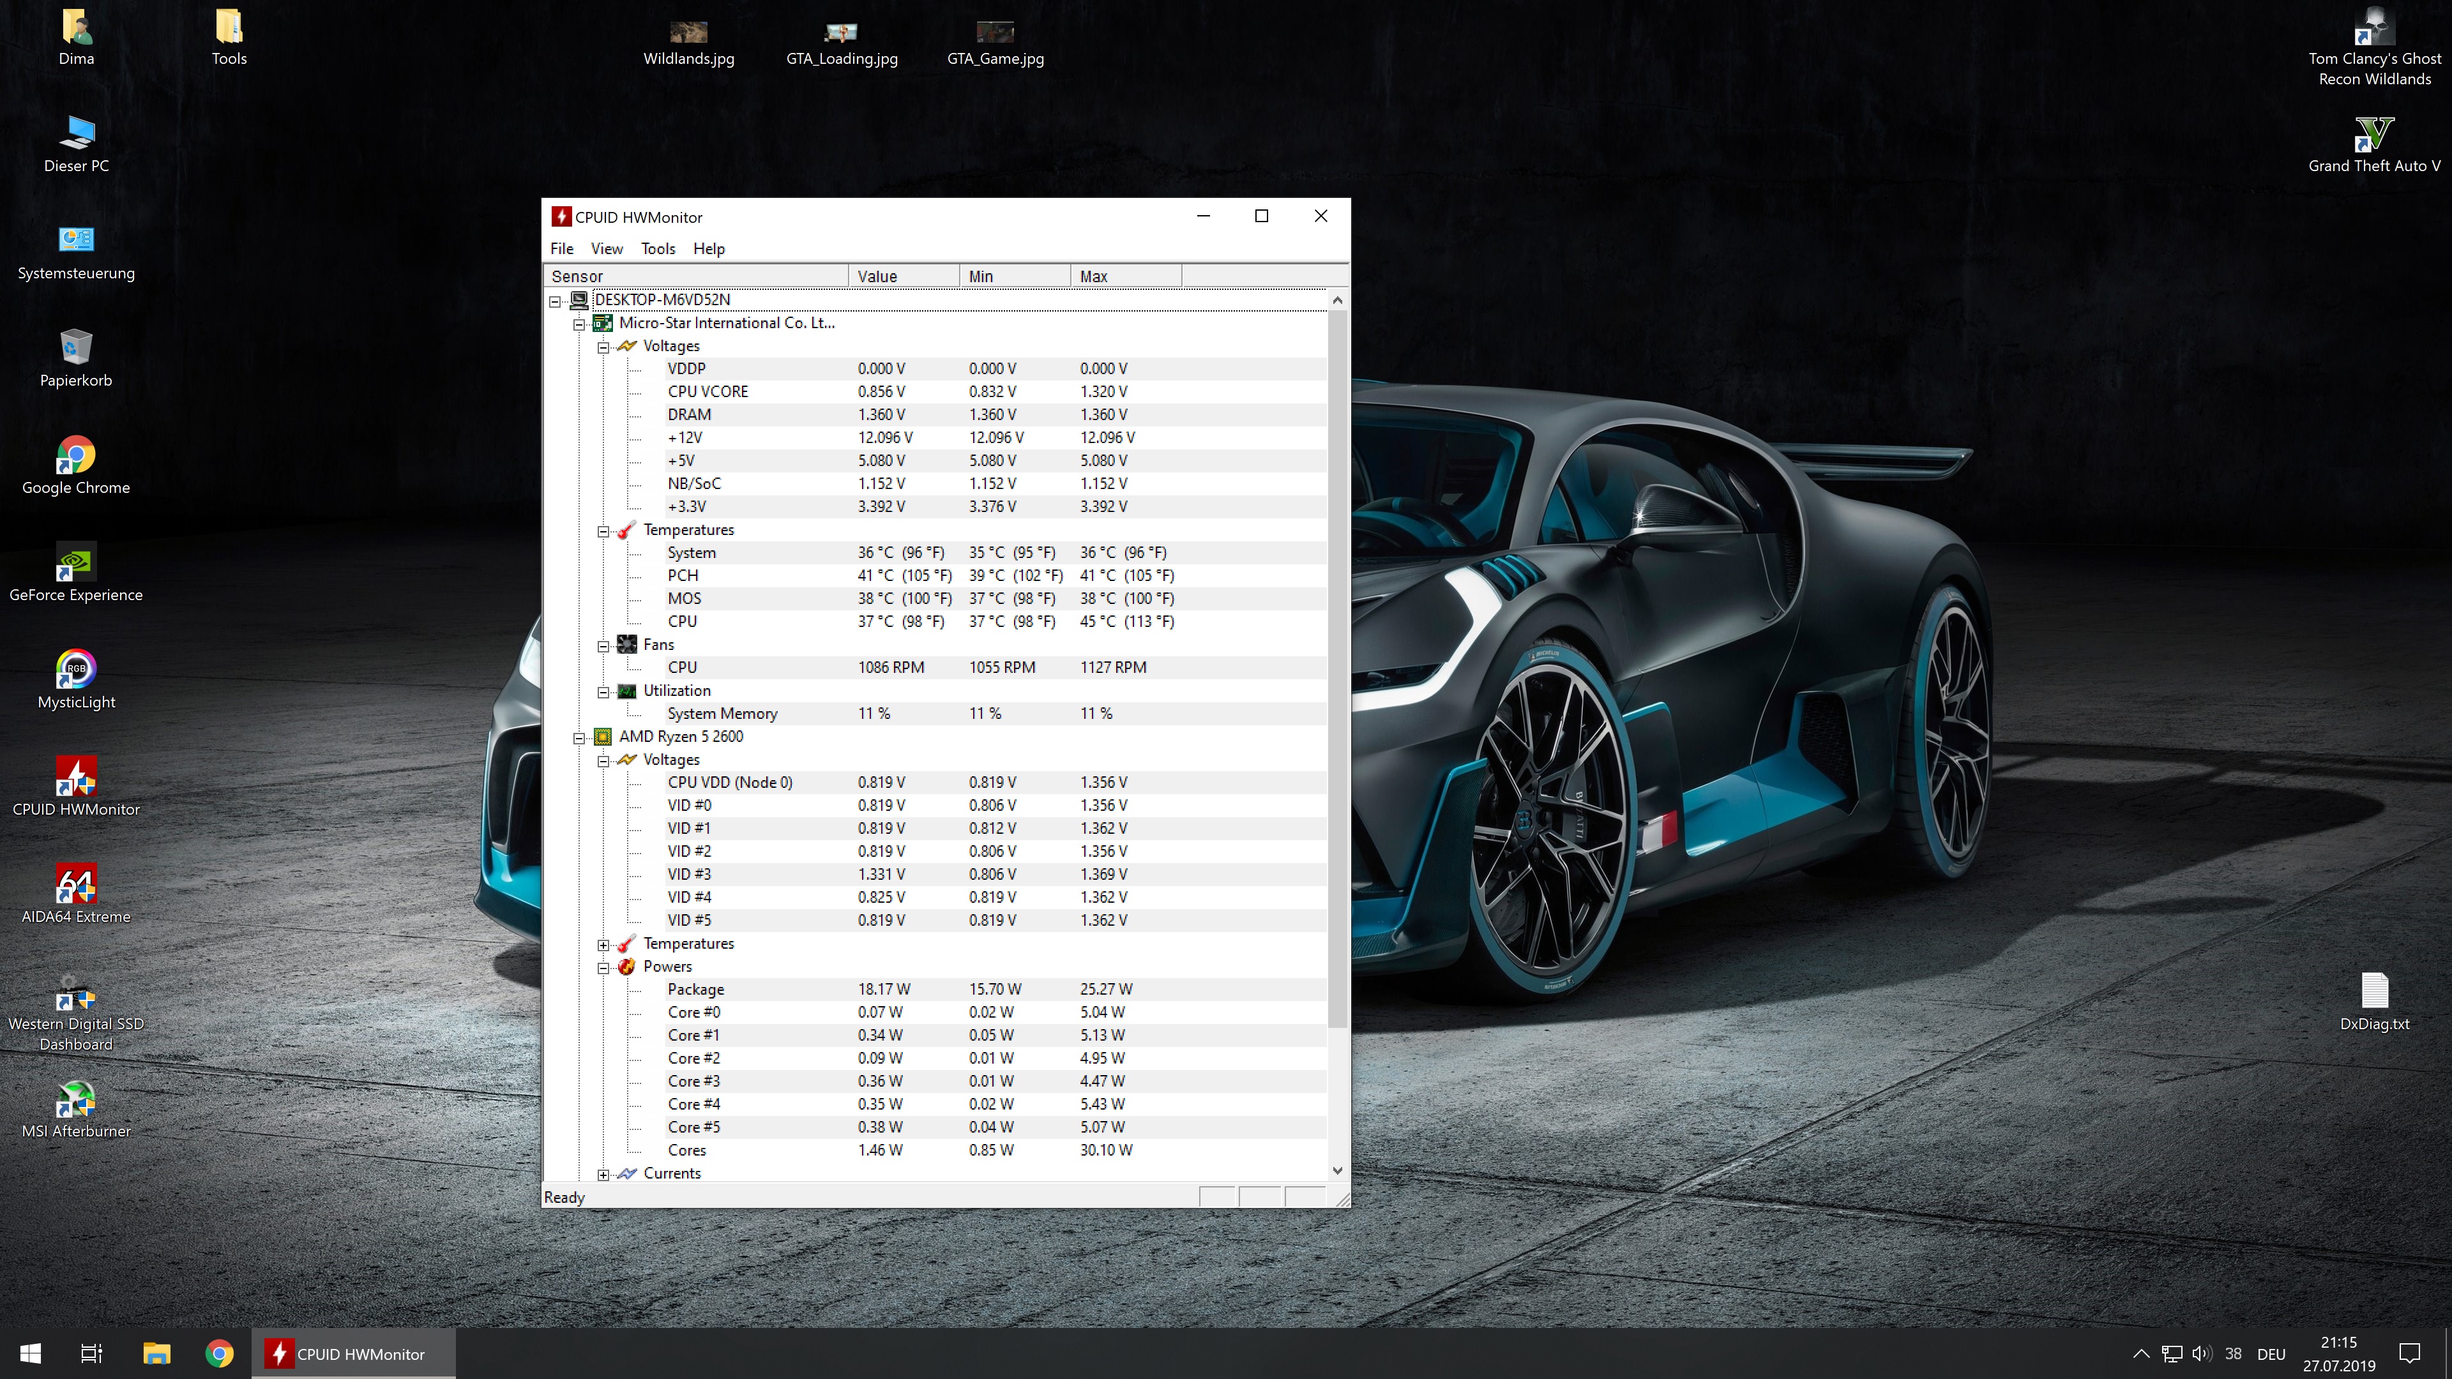The width and height of the screenshot is (2452, 1379).
Task: Collapse the DESKTOP-M6VD52N root node
Action: click(x=555, y=301)
